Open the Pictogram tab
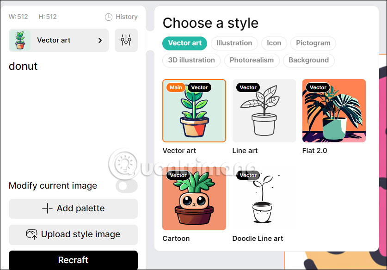This screenshot has height=270, width=387. tap(313, 43)
